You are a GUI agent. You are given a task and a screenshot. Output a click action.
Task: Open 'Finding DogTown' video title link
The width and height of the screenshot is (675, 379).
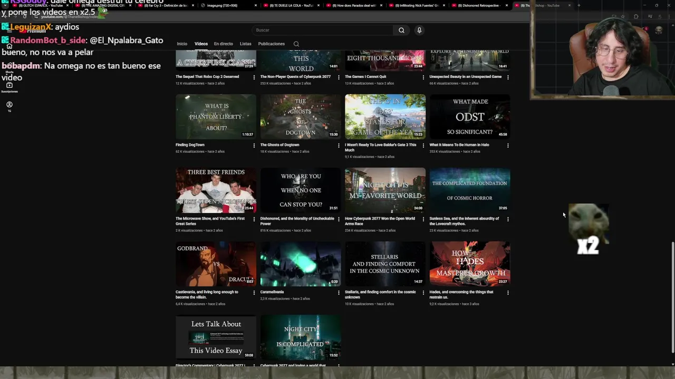tap(190, 145)
